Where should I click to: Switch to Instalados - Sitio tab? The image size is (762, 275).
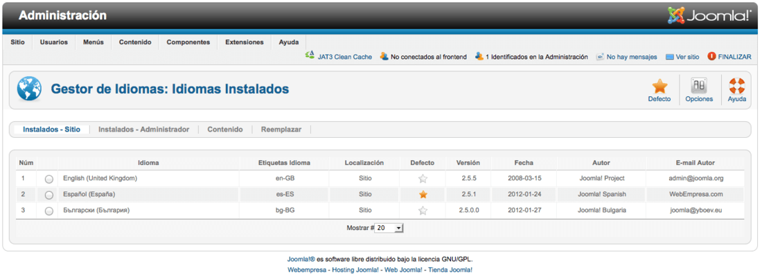point(51,130)
